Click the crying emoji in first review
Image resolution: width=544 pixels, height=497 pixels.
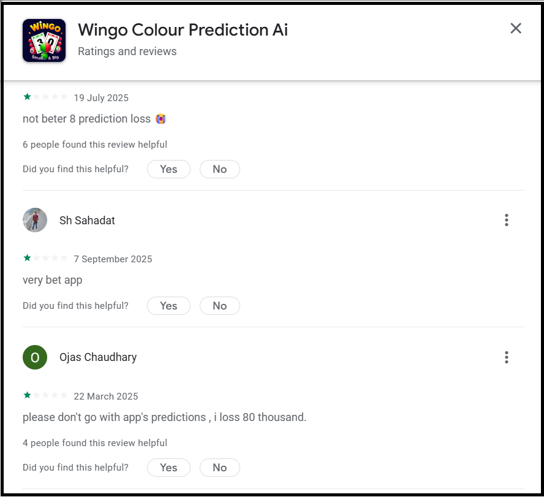161,119
